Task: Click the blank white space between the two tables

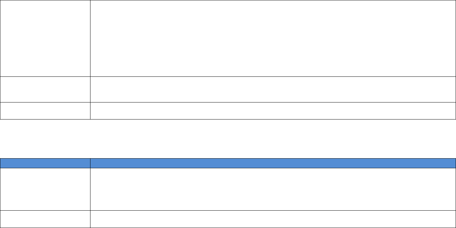Action: [228, 139]
